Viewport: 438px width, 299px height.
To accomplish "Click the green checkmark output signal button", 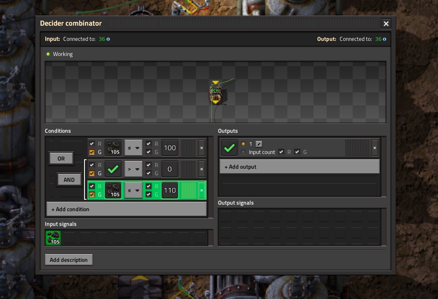I will (x=229, y=148).
